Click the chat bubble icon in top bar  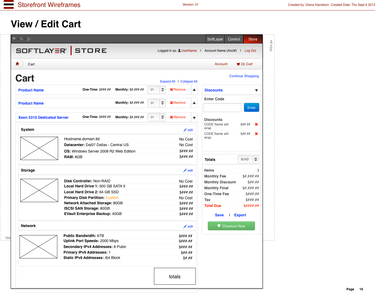[x=14, y=39]
